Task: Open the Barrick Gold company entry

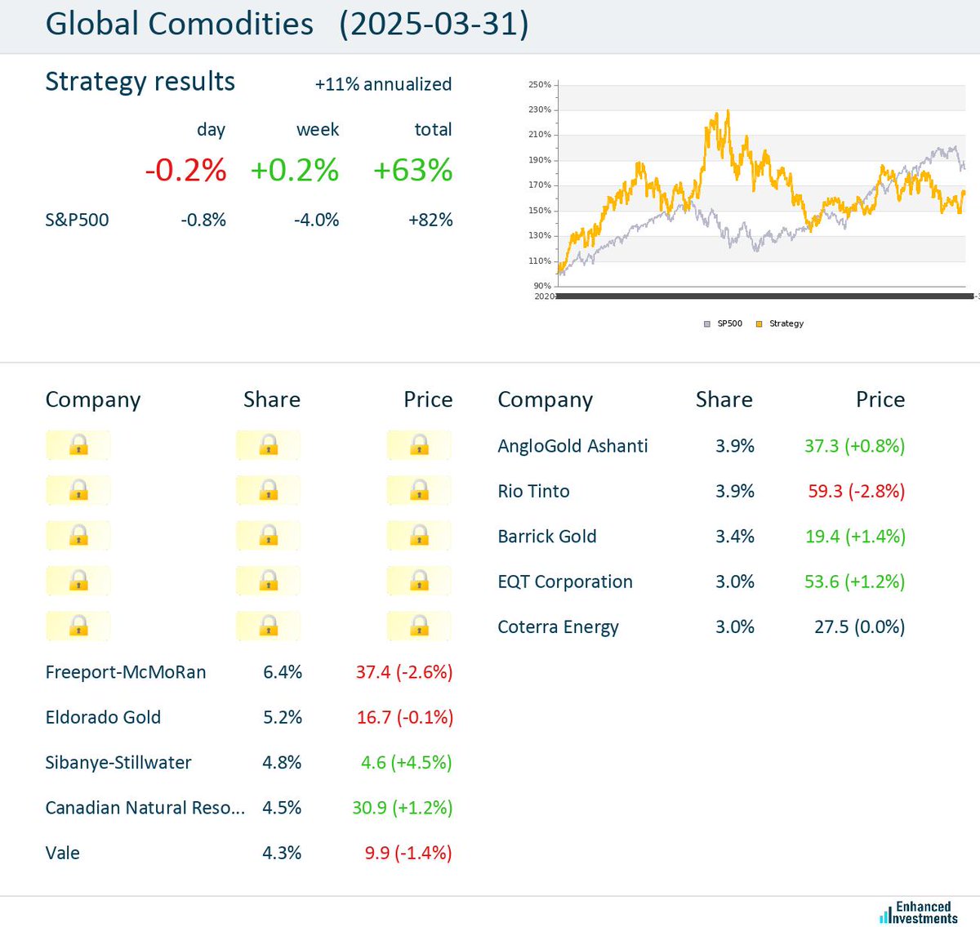Action: pos(547,537)
